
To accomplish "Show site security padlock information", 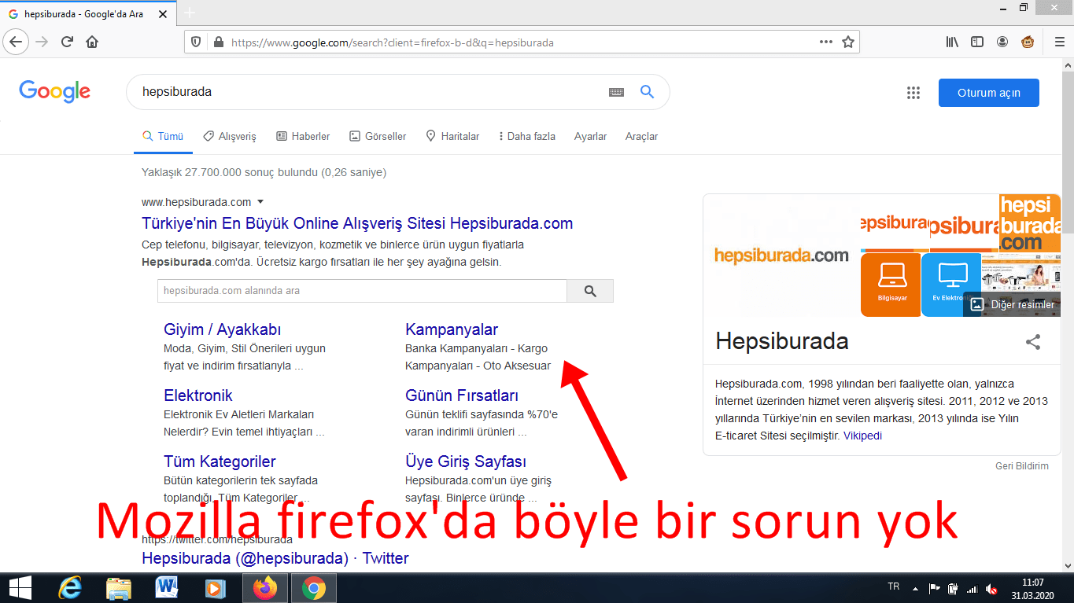I will click(x=218, y=42).
